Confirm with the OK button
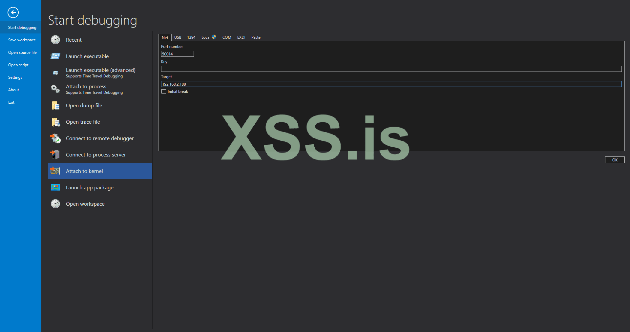630x332 pixels. pos(615,160)
